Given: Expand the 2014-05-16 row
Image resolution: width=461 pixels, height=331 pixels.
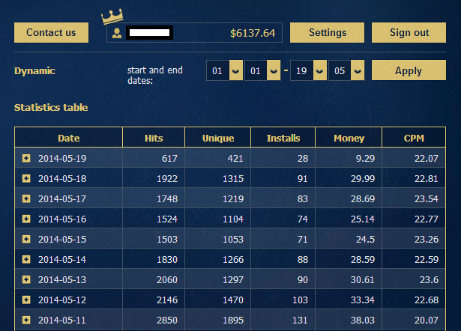Looking at the screenshot, I should click(x=26, y=219).
